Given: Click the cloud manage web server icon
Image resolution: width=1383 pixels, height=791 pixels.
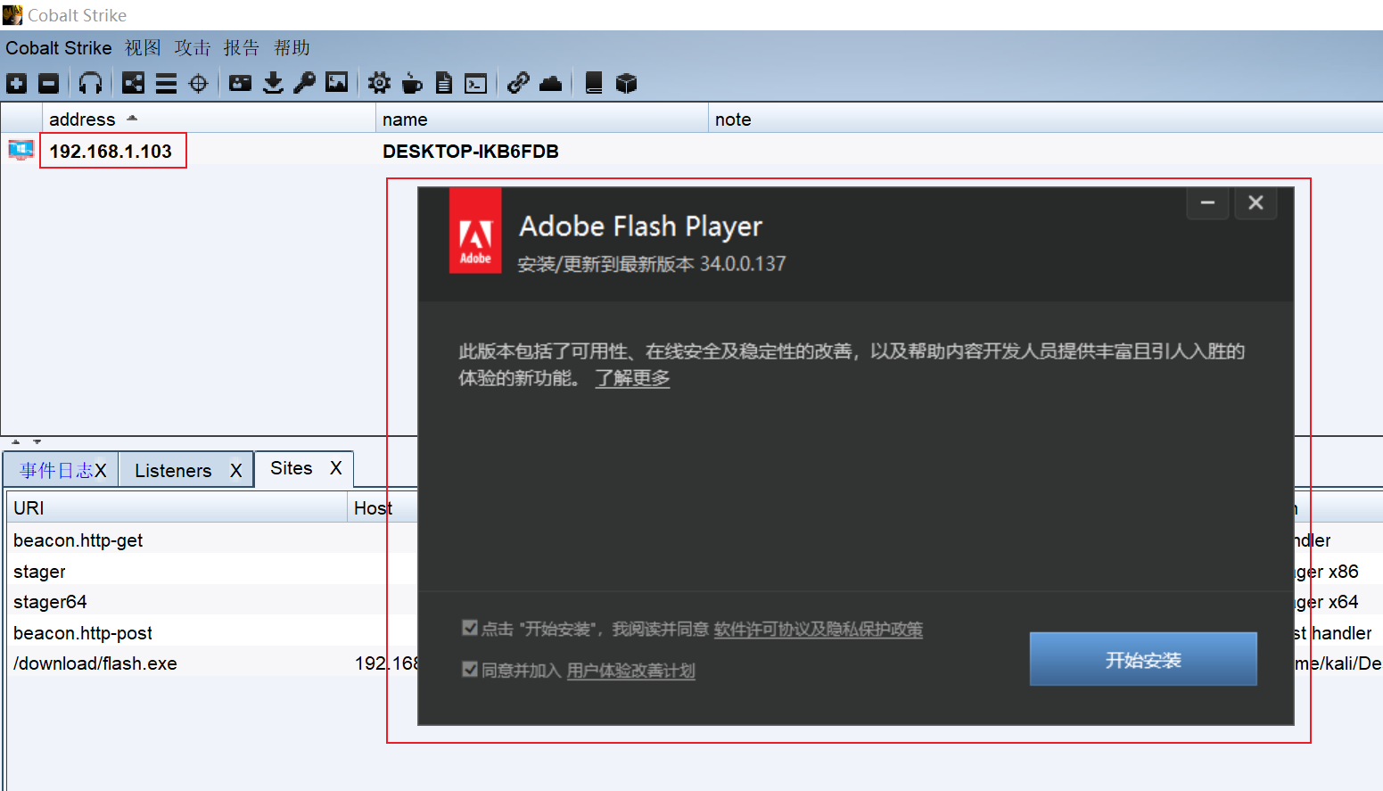Looking at the screenshot, I should coord(551,84).
